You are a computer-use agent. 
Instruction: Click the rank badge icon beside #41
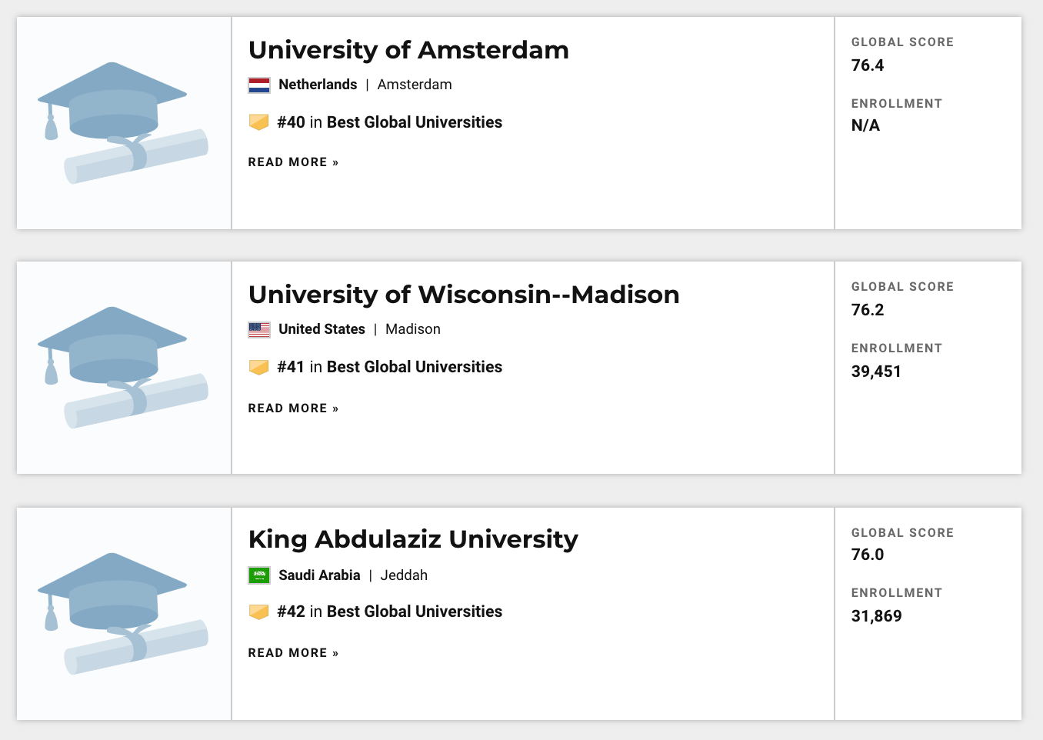(259, 367)
